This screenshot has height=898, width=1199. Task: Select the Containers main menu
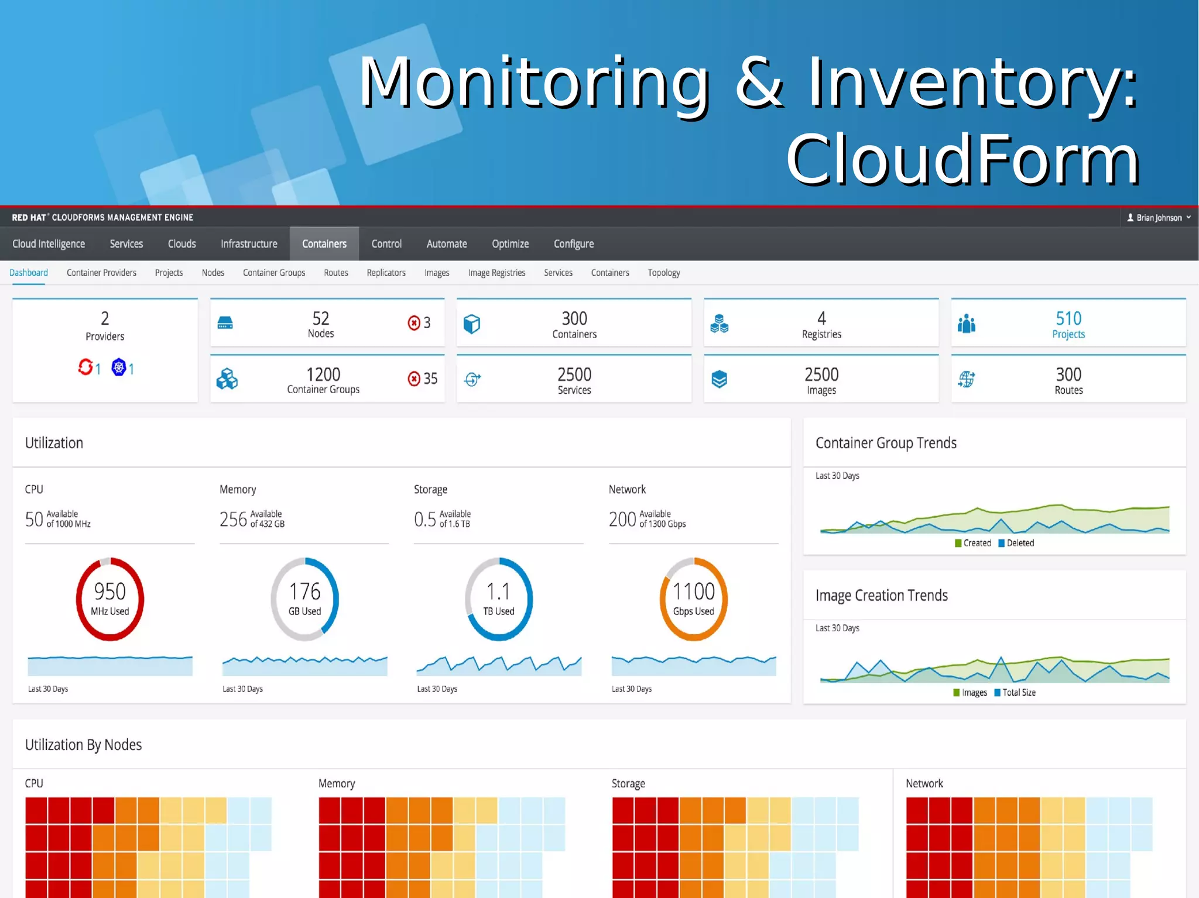(x=324, y=244)
